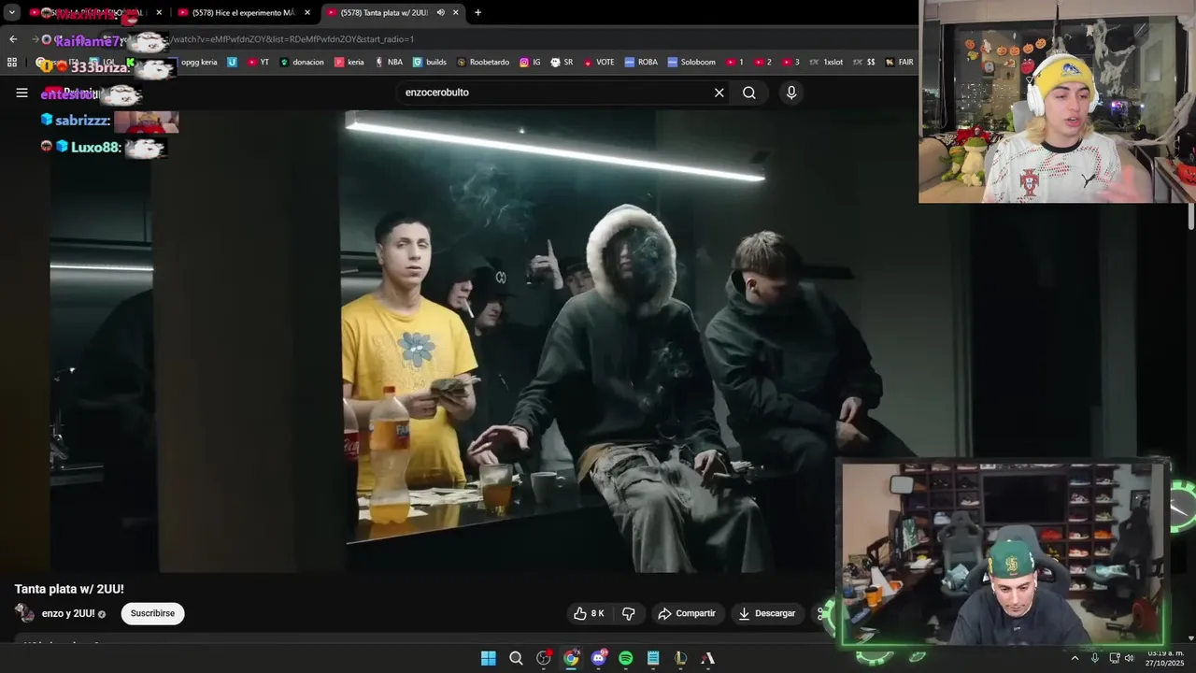
Task: Clear the search box with the X
Action: 719,93
